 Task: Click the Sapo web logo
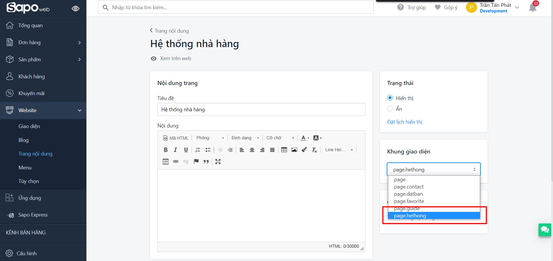click(28, 8)
